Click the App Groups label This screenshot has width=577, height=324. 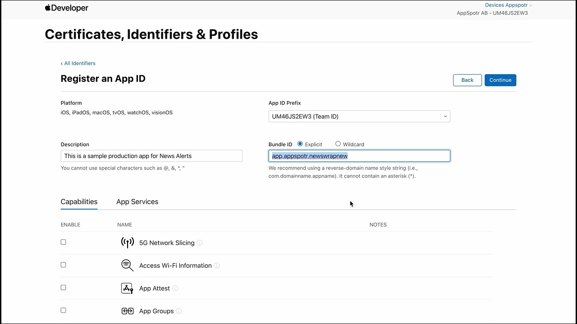coord(156,311)
